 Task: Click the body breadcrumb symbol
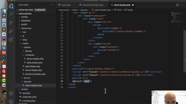(x=128, y=10)
